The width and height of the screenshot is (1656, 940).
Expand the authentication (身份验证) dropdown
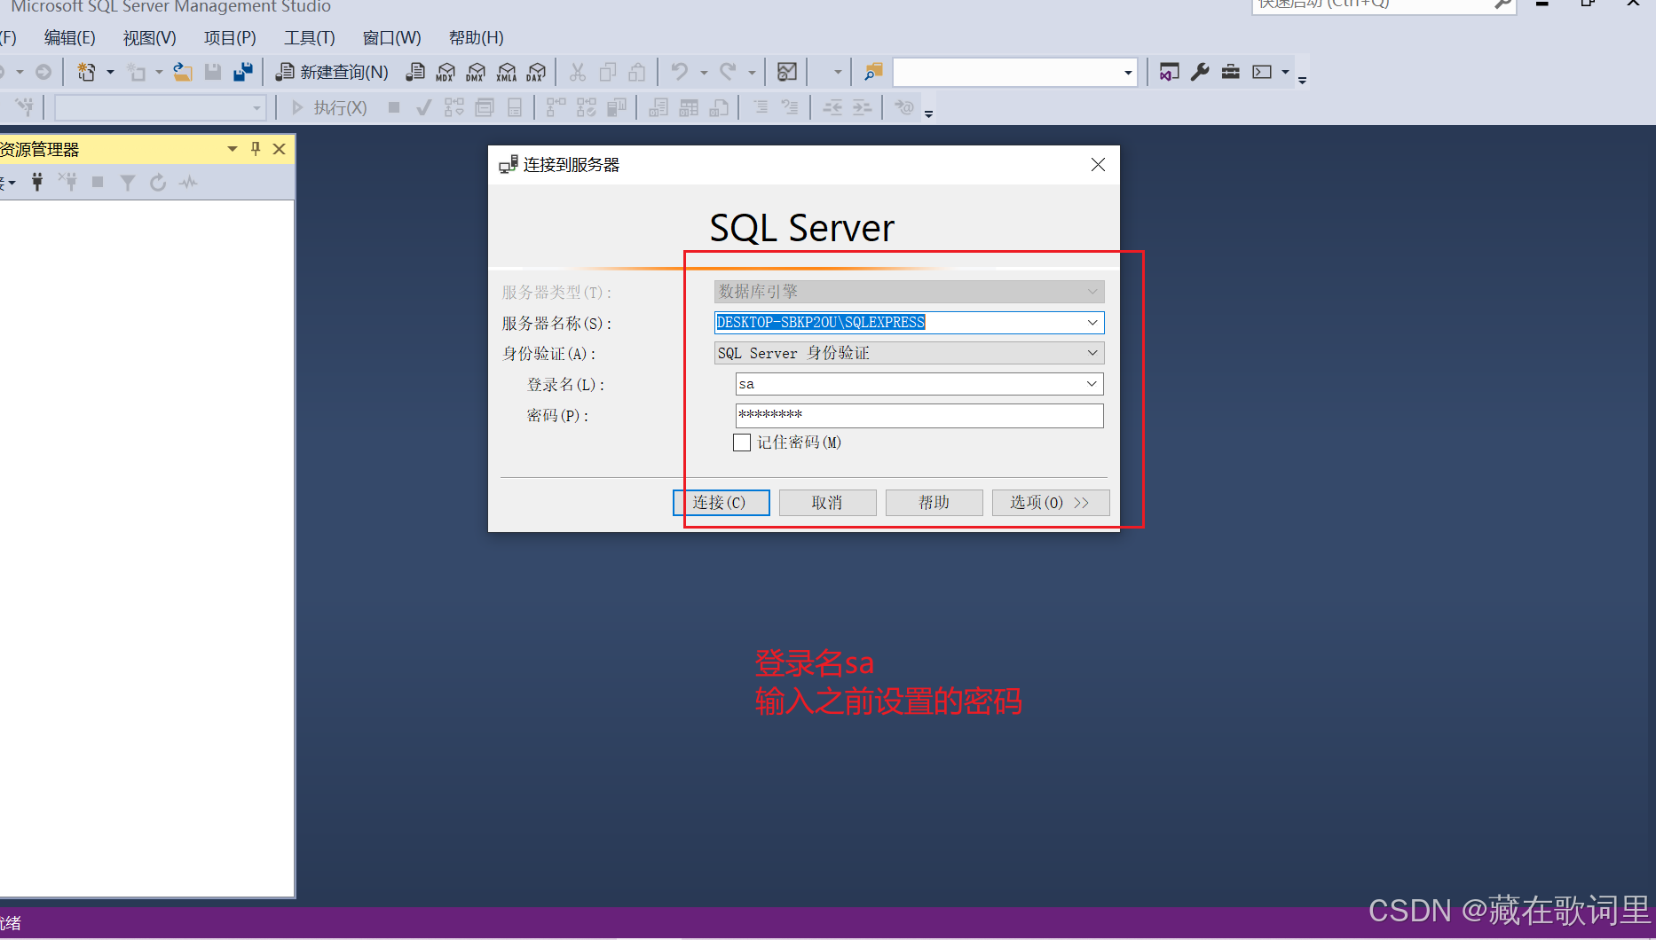click(1092, 353)
